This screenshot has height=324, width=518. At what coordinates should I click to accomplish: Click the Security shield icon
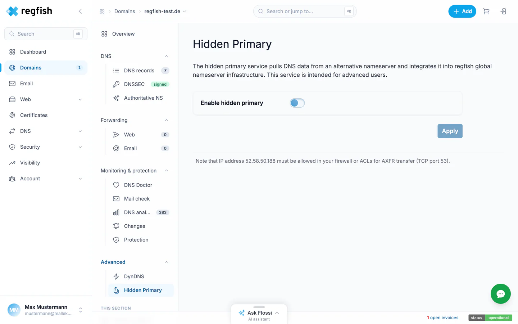[x=12, y=147]
